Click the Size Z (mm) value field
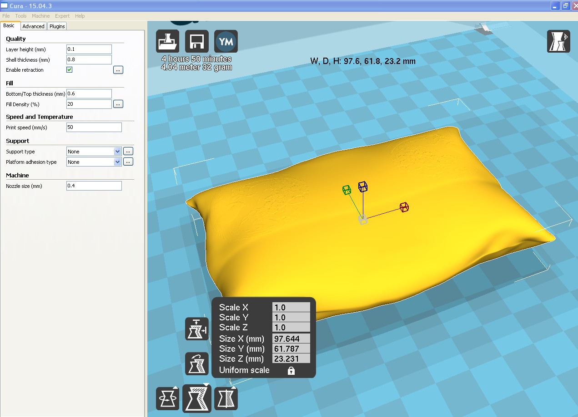Screen dimensions: 578x417 coord(291,358)
